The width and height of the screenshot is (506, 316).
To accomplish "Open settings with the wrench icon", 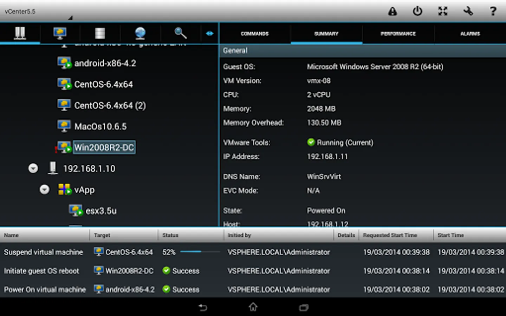I will click(468, 11).
